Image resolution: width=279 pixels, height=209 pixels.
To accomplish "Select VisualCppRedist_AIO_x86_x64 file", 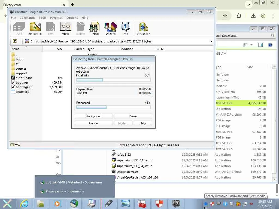I will point(137,177).
